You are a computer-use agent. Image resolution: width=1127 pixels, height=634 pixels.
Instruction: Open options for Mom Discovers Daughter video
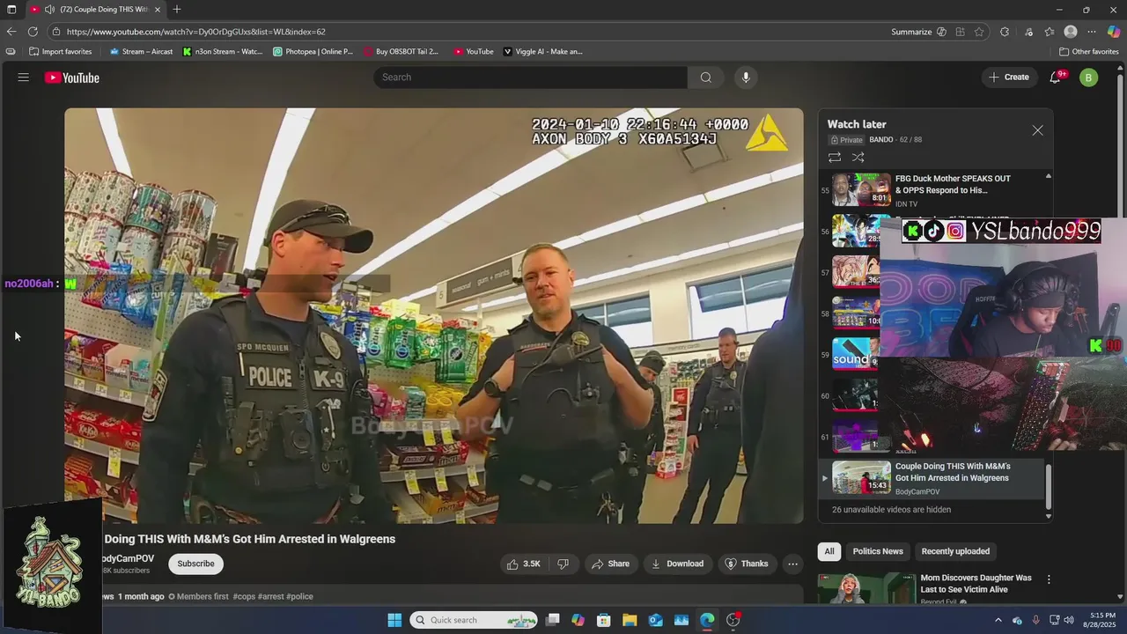click(1049, 579)
